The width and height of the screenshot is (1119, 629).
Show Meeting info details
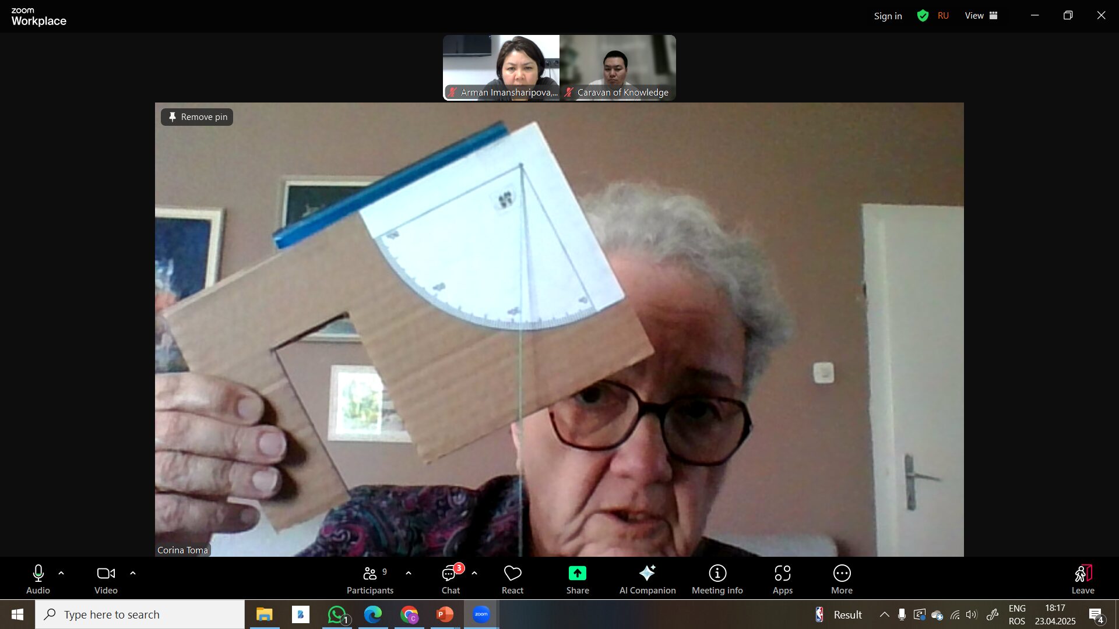point(717,579)
